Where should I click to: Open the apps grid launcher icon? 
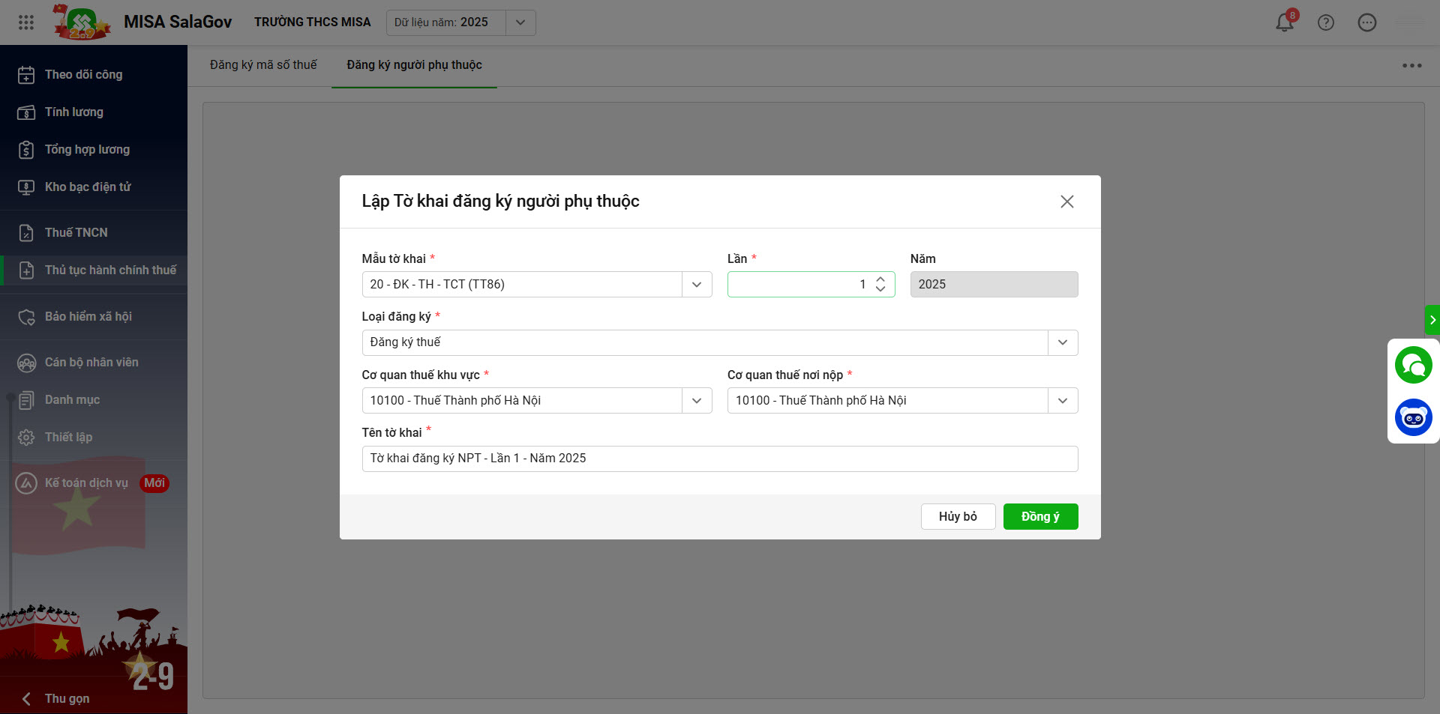point(26,22)
